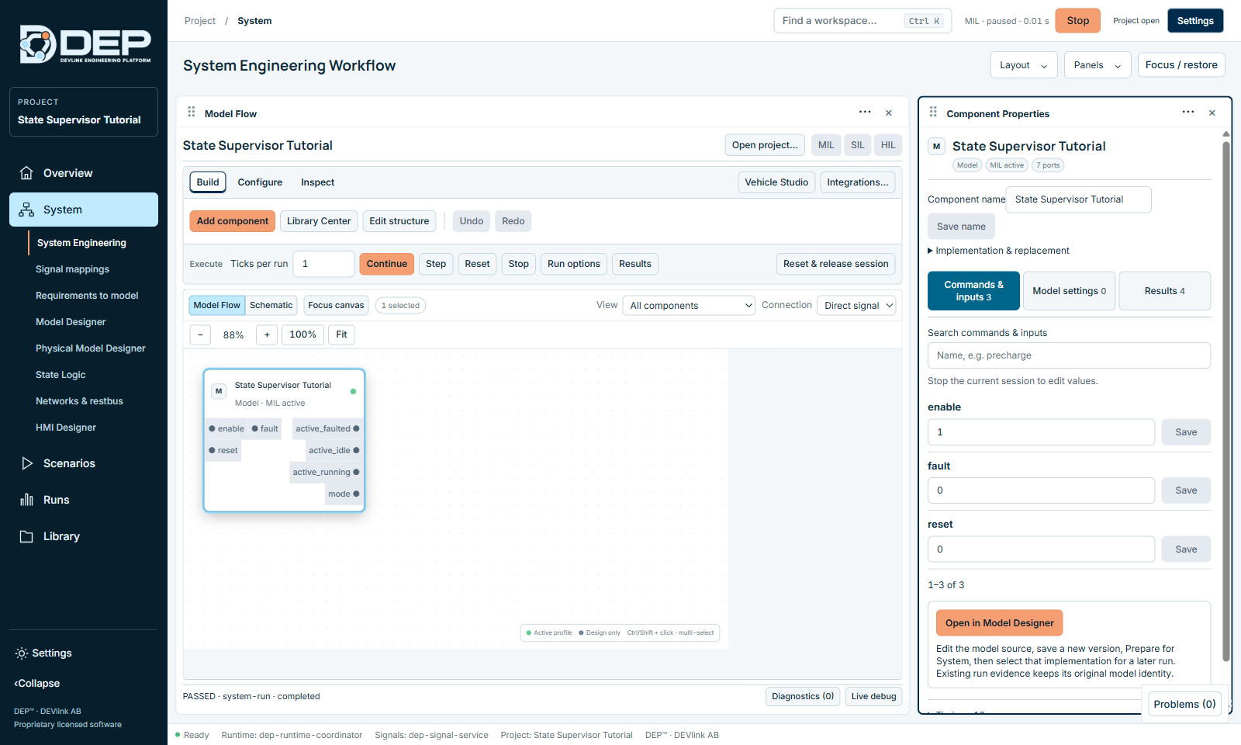Click the Component Properties drag handle
The image size is (1241, 745).
pos(933,113)
